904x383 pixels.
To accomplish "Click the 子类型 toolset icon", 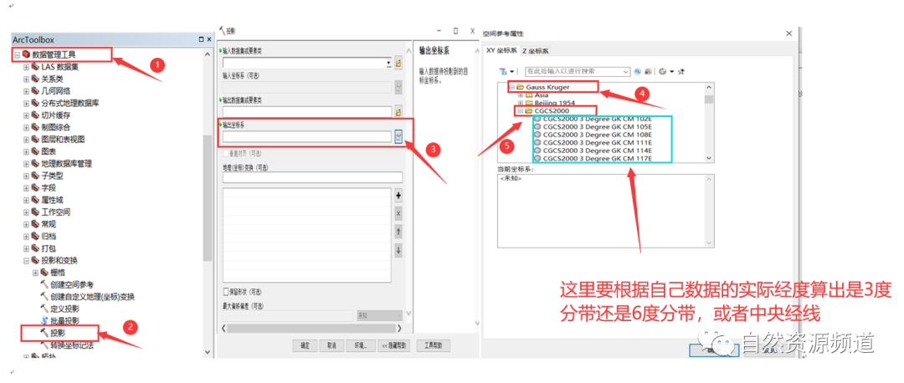I will [x=35, y=176].
